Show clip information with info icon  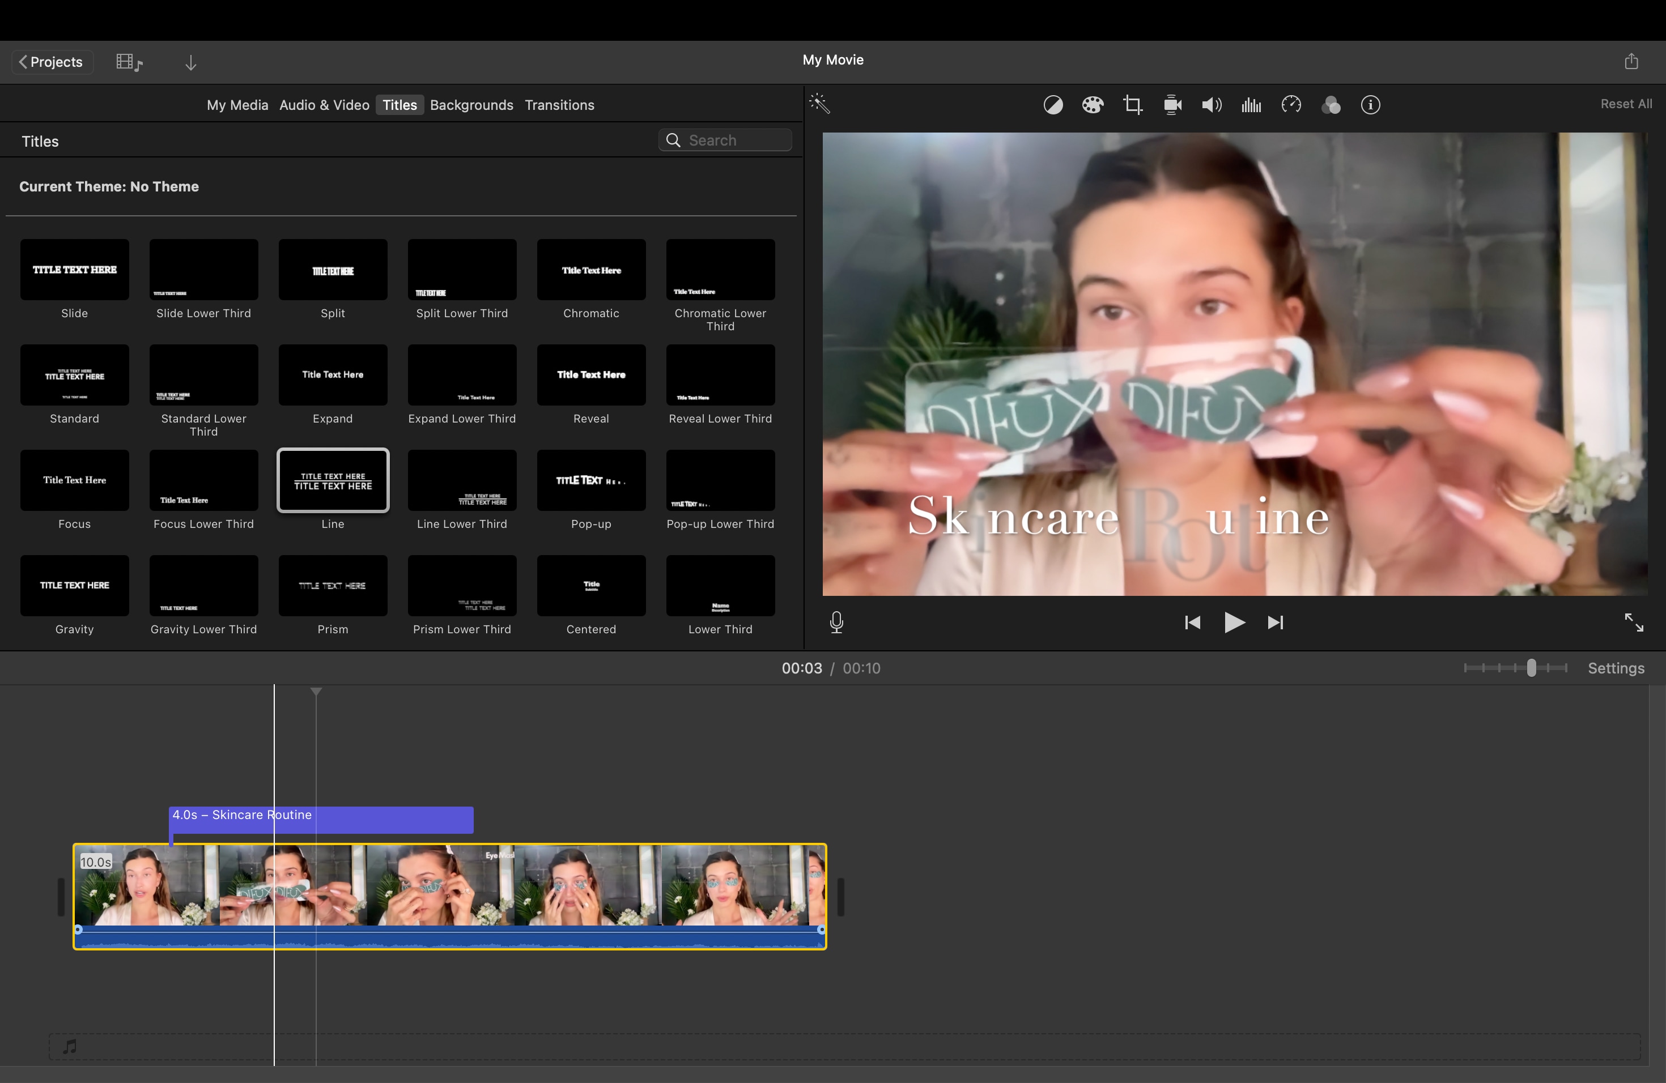pyautogui.click(x=1370, y=105)
